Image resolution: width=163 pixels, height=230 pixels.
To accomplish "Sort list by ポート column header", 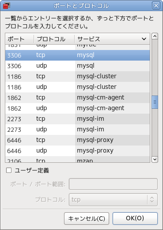I will 19,39.
